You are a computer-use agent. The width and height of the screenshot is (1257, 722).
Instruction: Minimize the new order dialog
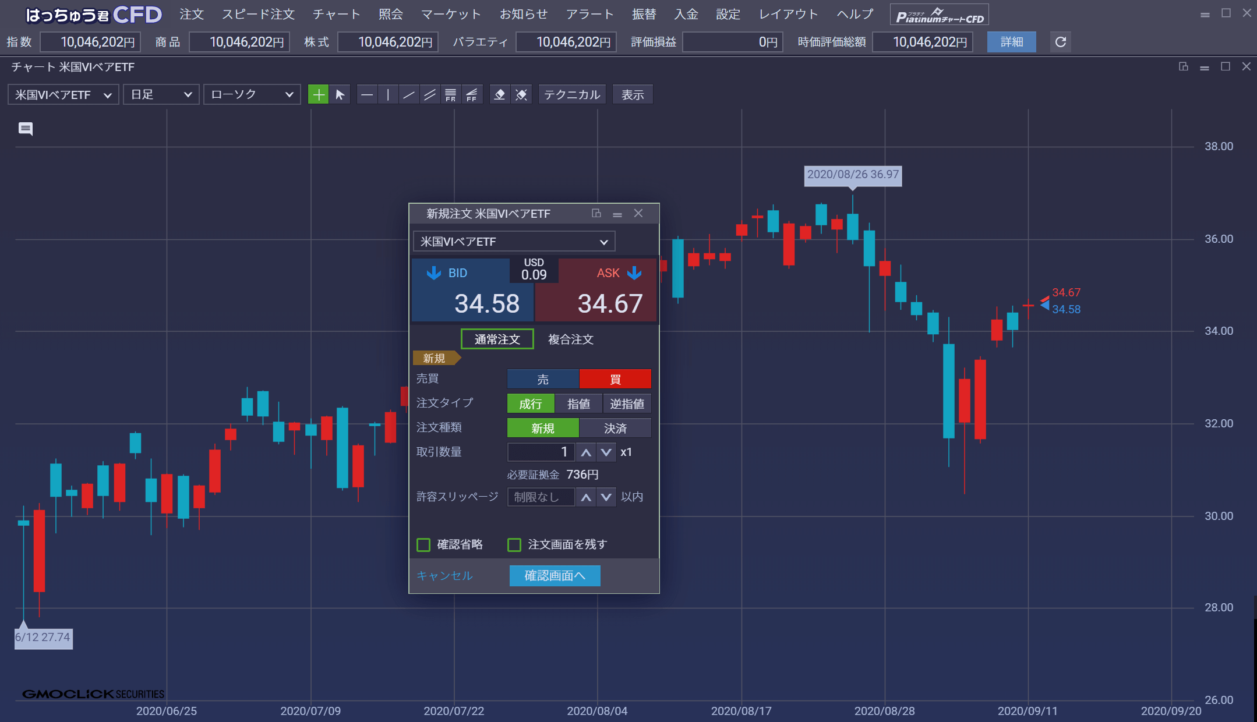(x=617, y=214)
